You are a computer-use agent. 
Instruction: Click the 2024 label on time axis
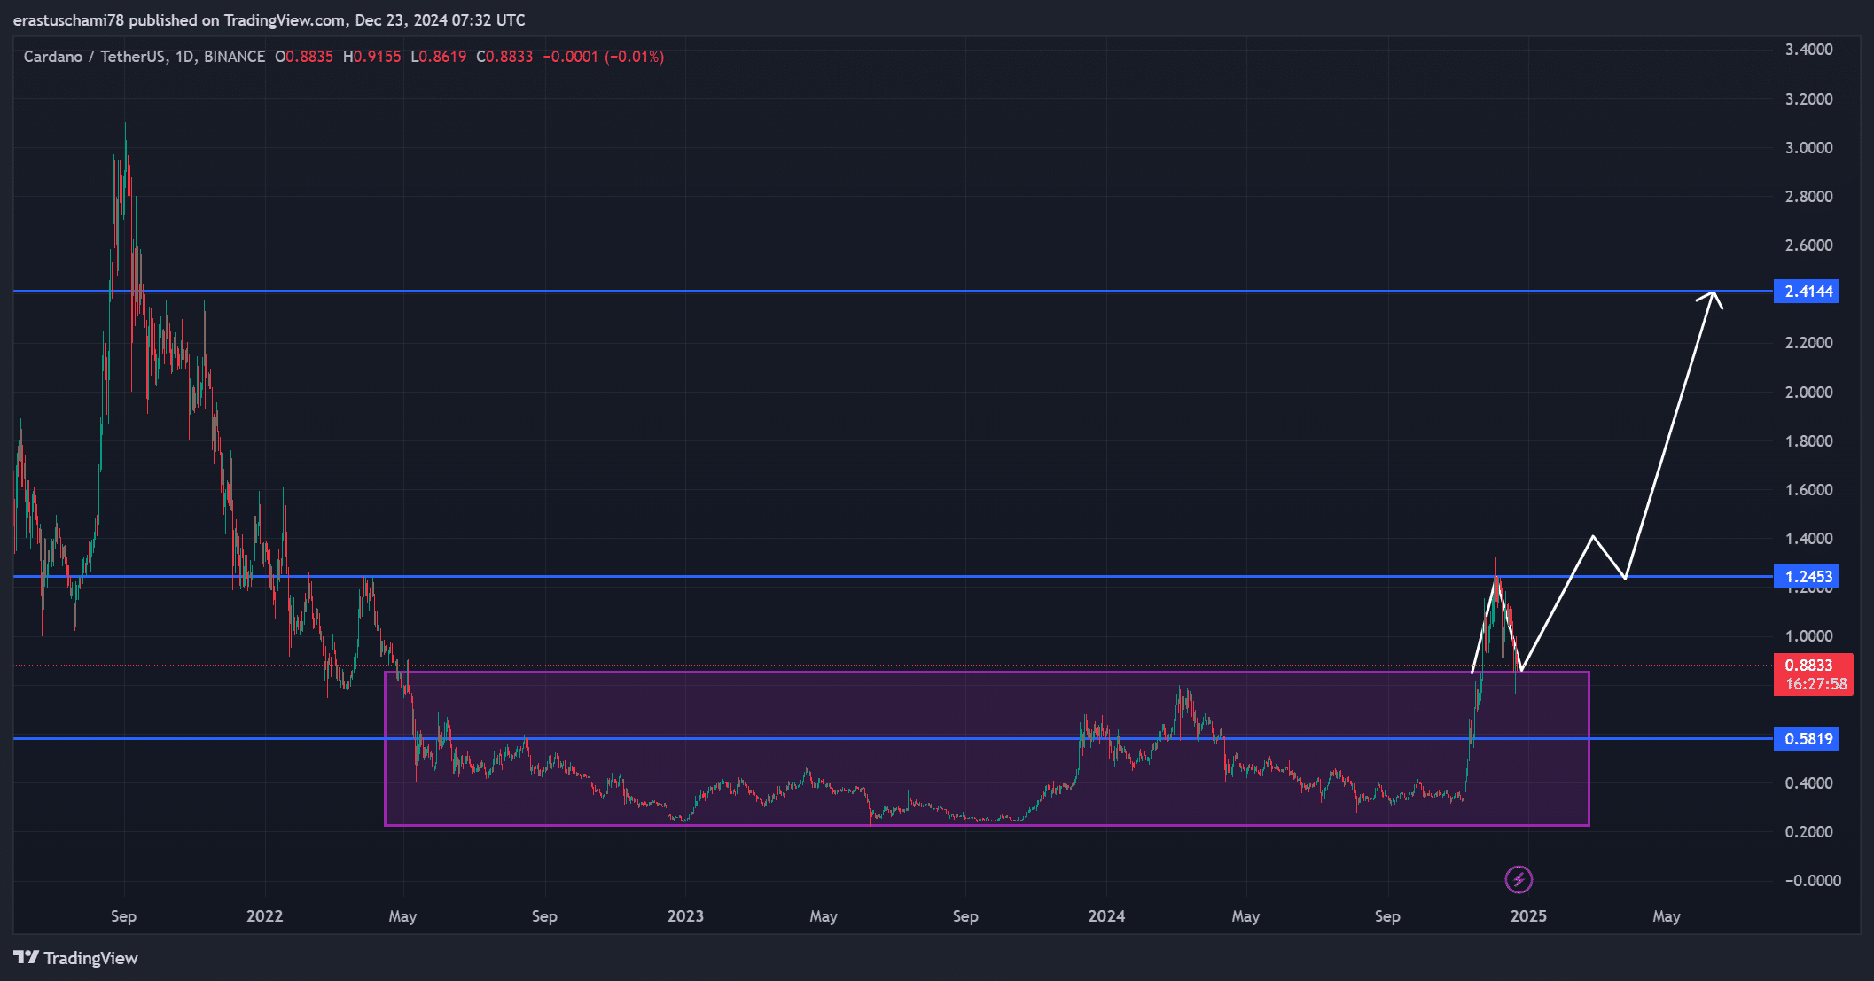[x=1106, y=916]
